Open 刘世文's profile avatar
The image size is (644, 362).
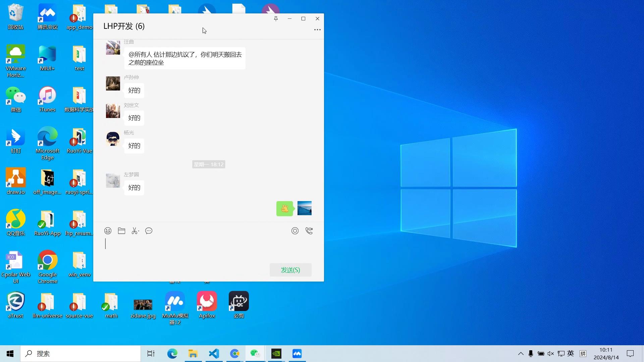tap(113, 111)
